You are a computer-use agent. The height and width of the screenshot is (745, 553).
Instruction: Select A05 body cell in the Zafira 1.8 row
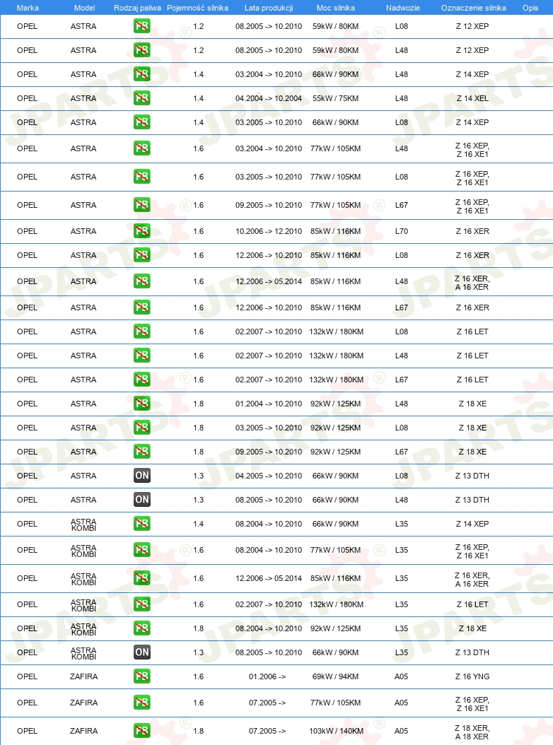click(402, 731)
